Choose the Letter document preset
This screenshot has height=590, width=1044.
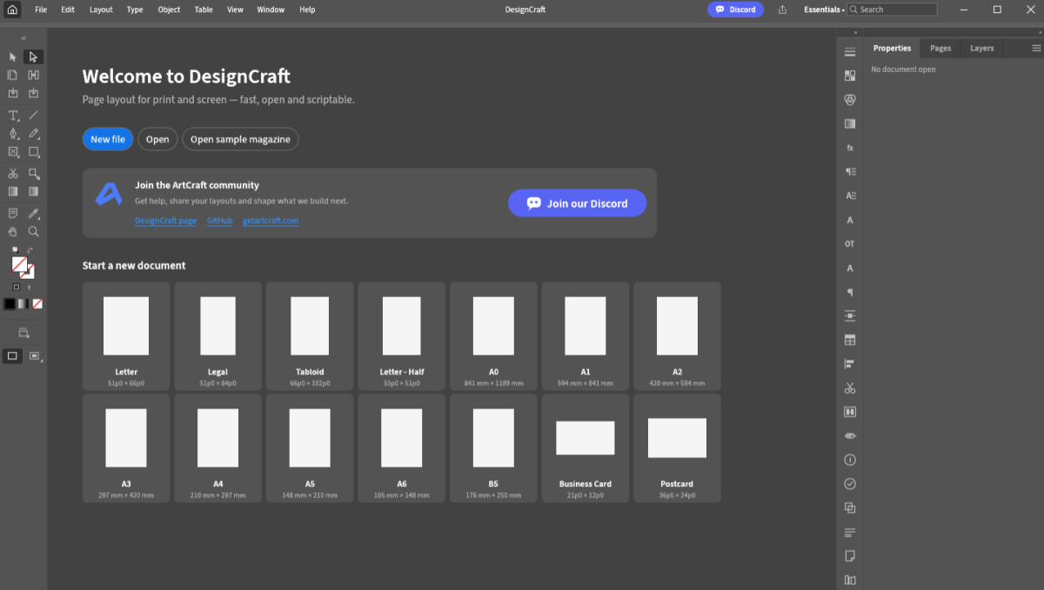pyautogui.click(x=126, y=335)
